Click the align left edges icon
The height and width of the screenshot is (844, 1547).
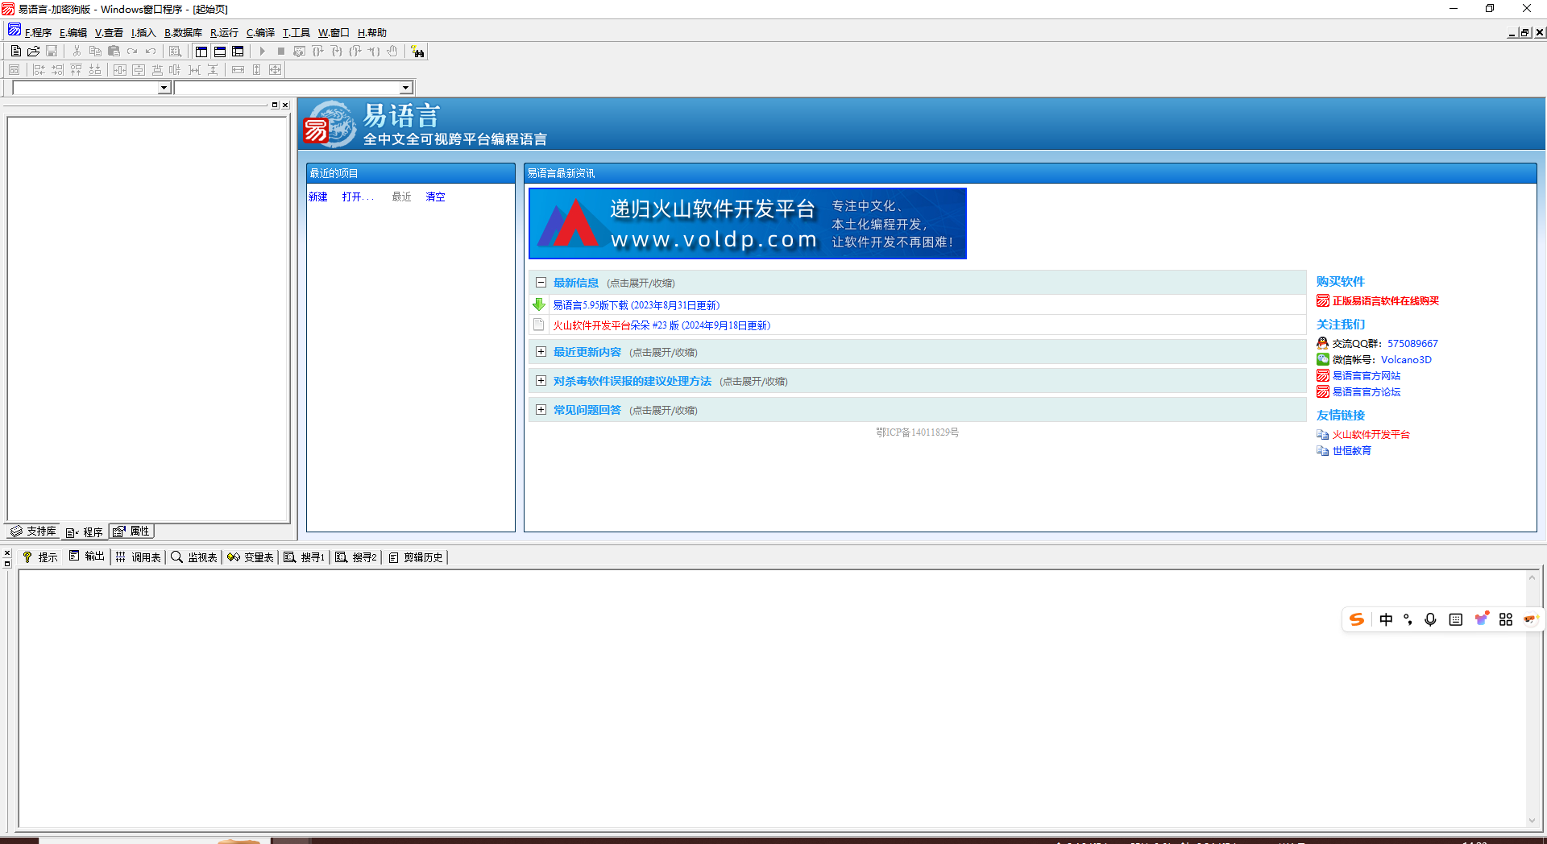click(39, 70)
